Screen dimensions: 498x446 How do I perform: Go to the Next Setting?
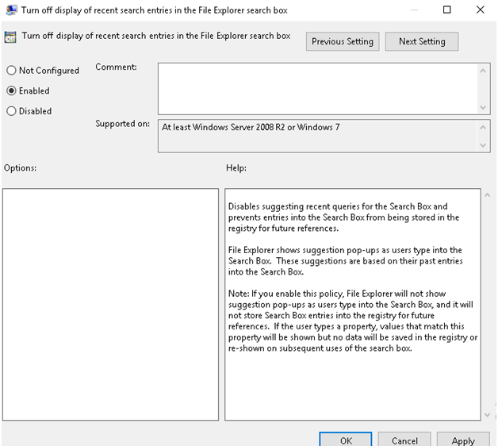pos(421,41)
